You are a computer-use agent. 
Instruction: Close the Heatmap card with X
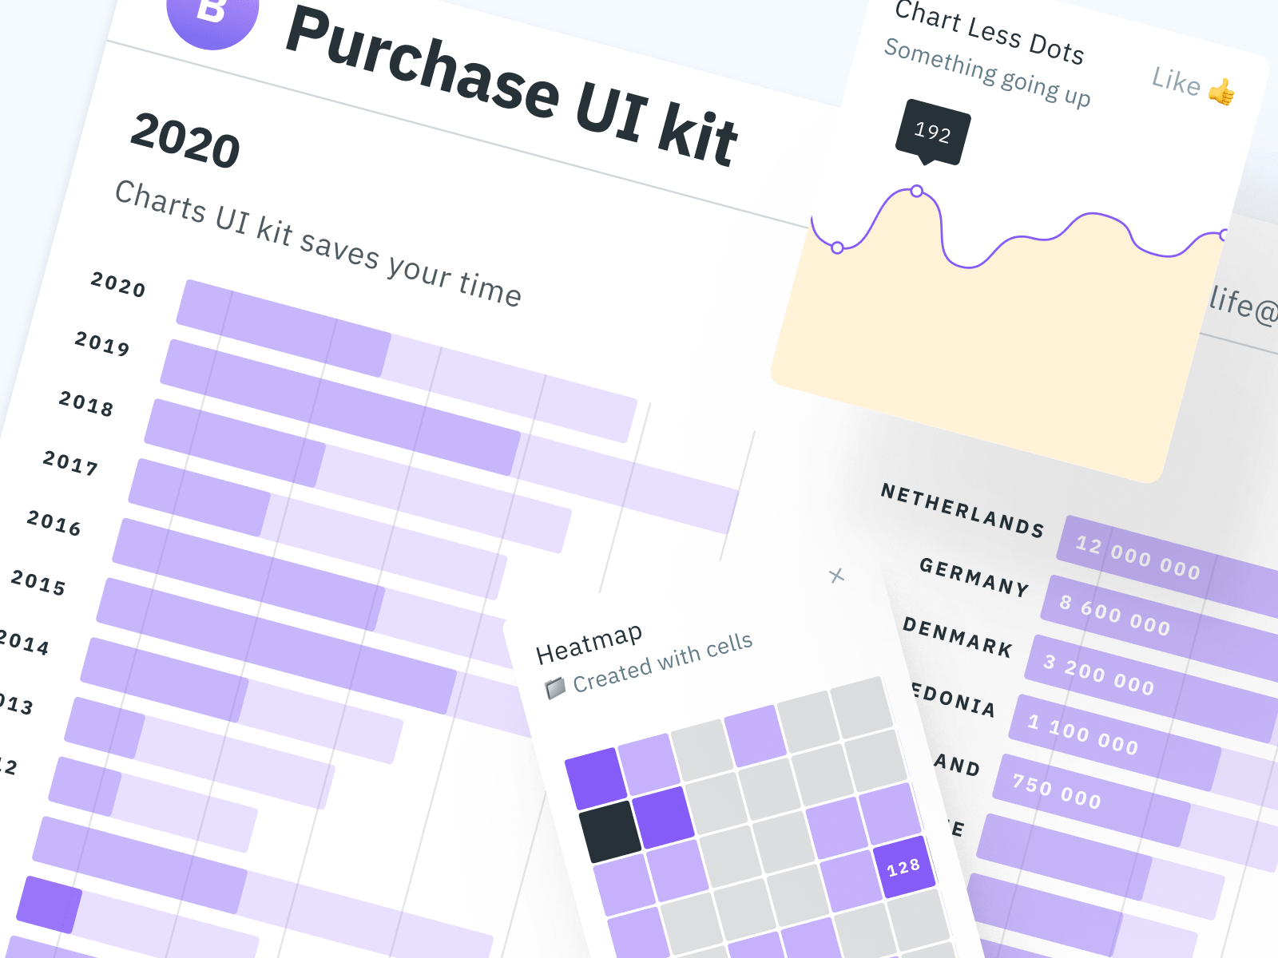tap(836, 576)
